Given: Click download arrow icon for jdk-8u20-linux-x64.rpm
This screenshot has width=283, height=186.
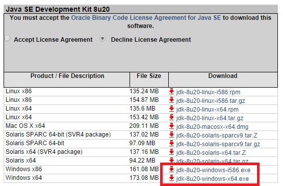Looking at the screenshot, I should click(x=171, y=109).
